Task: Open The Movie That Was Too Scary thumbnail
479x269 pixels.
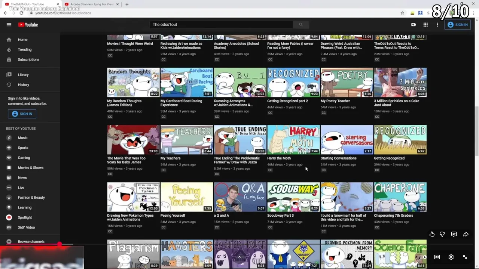Action: click(x=133, y=140)
